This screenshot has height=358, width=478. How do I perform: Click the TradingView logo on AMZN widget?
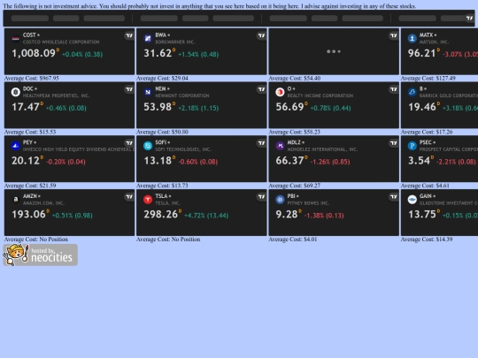tap(129, 196)
